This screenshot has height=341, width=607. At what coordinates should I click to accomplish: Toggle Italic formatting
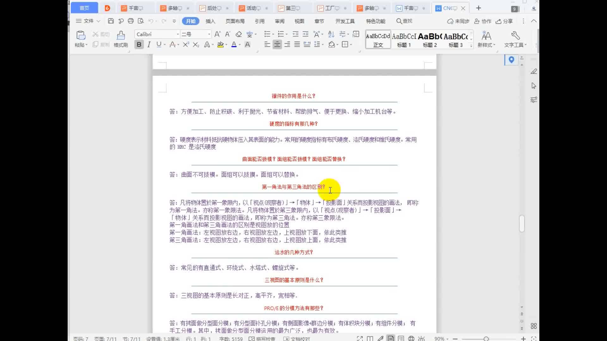(149, 45)
